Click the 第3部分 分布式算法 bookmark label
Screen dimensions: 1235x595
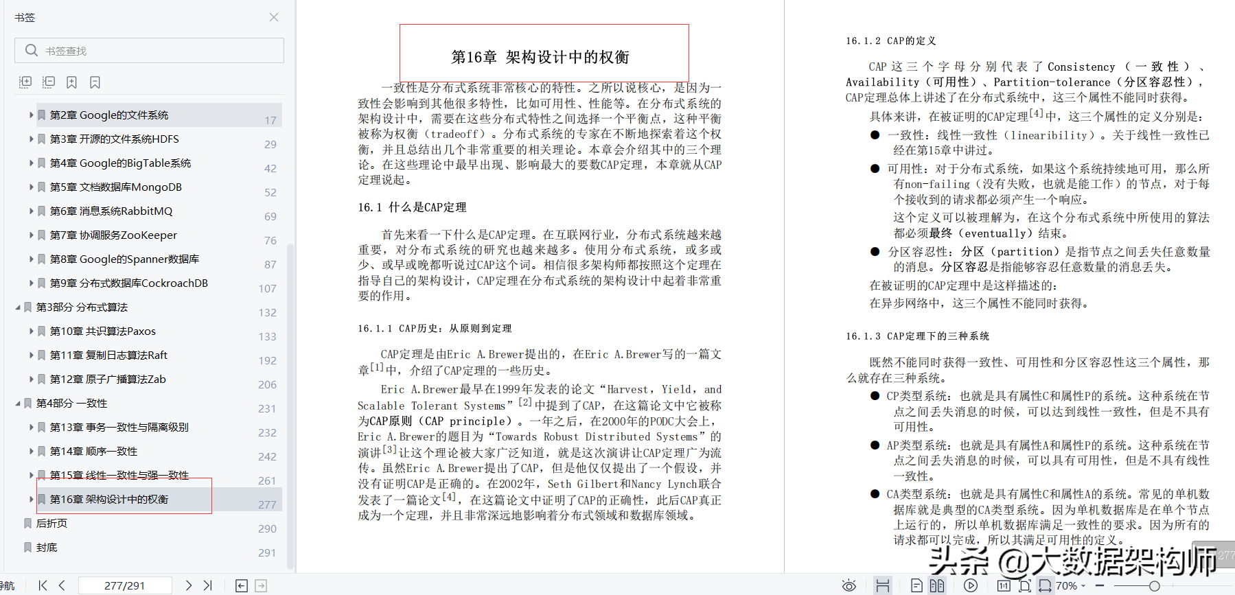(x=82, y=307)
